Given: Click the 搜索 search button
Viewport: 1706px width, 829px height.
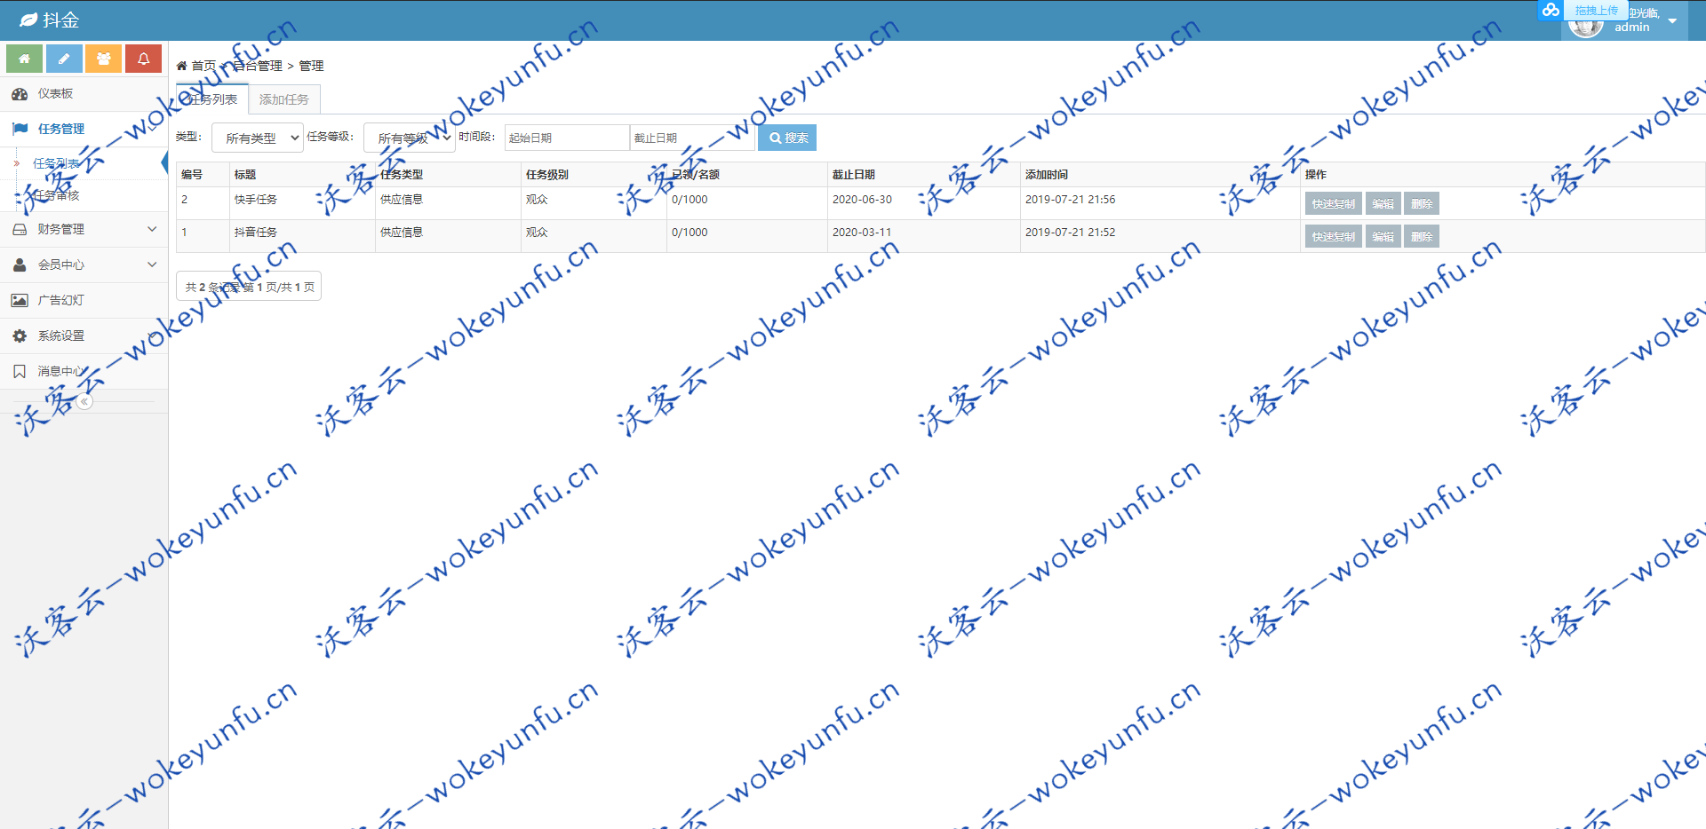Looking at the screenshot, I should coord(787,138).
